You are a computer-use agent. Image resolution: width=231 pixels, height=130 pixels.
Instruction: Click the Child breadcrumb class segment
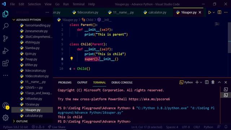tap(87, 20)
